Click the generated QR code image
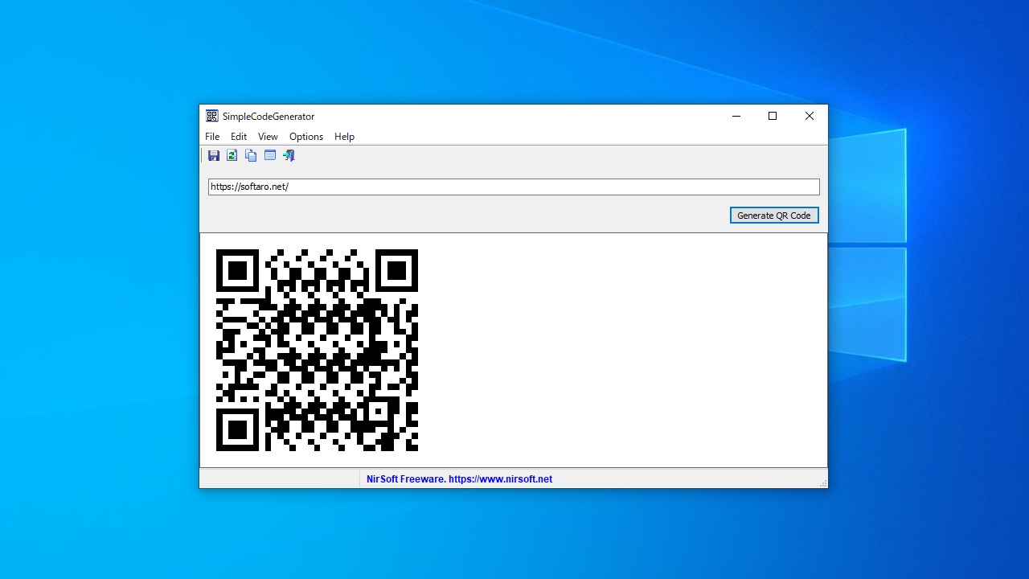 coord(317,350)
